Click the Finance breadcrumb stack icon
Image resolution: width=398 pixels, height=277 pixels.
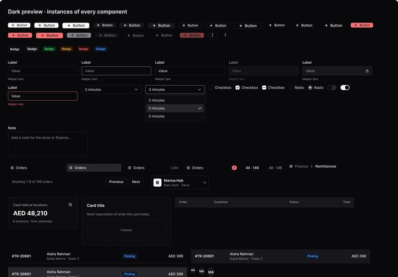click(x=291, y=166)
